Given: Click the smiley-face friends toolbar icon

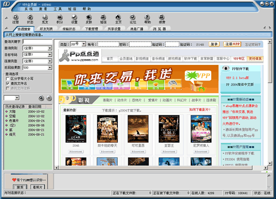Looking at the screenshot, I should click(x=45, y=19).
